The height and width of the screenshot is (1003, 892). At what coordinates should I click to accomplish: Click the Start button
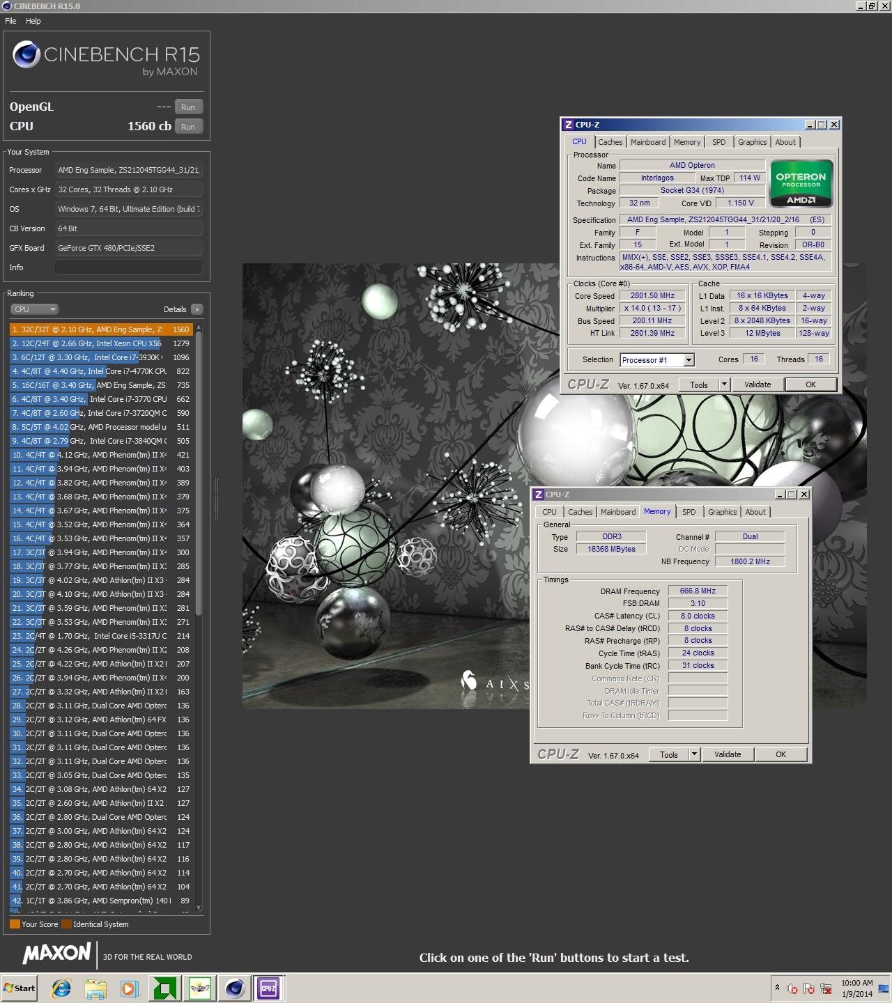19,988
